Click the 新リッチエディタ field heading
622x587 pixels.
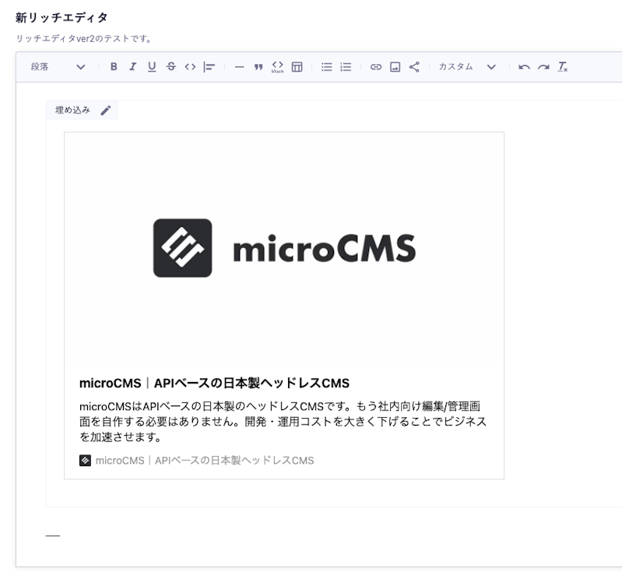(61, 17)
